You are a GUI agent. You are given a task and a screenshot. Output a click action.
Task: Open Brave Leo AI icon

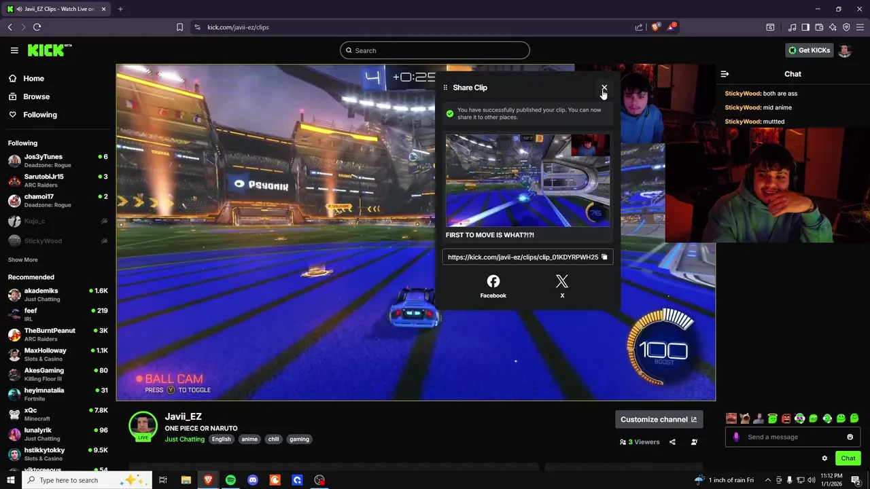point(833,27)
